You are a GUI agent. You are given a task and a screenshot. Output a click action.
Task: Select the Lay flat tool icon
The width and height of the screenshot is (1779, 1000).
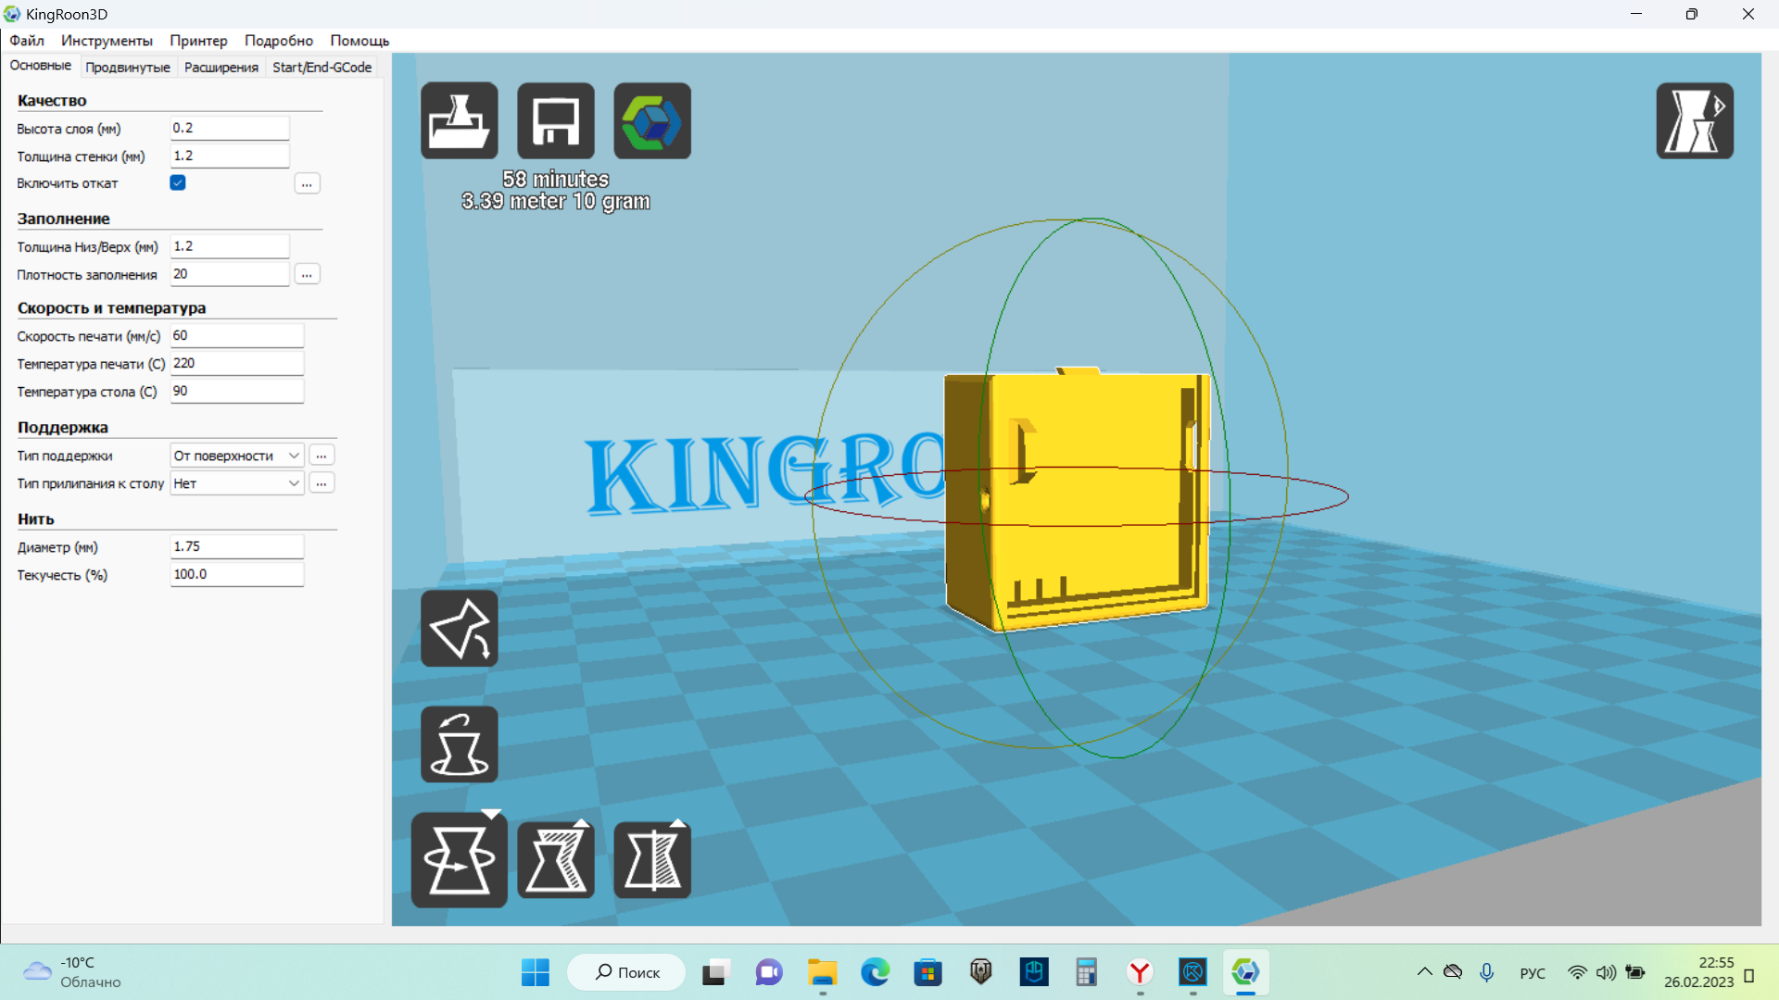pyautogui.click(x=459, y=629)
